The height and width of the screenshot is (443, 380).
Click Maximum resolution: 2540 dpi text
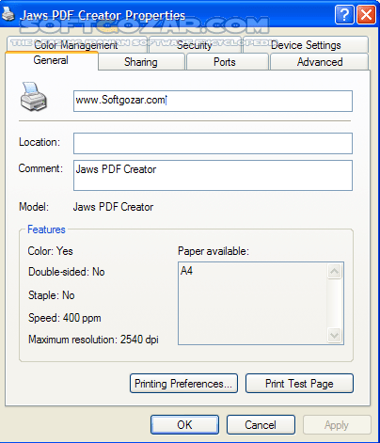[93, 340]
